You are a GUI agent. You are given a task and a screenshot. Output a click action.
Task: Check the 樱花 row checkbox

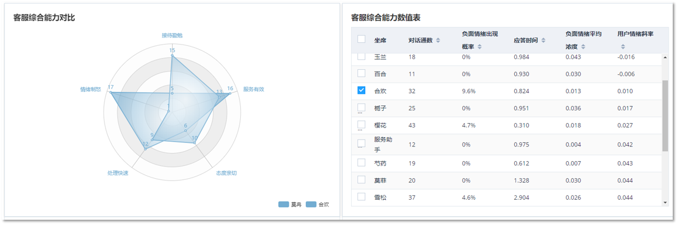click(362, 125)
